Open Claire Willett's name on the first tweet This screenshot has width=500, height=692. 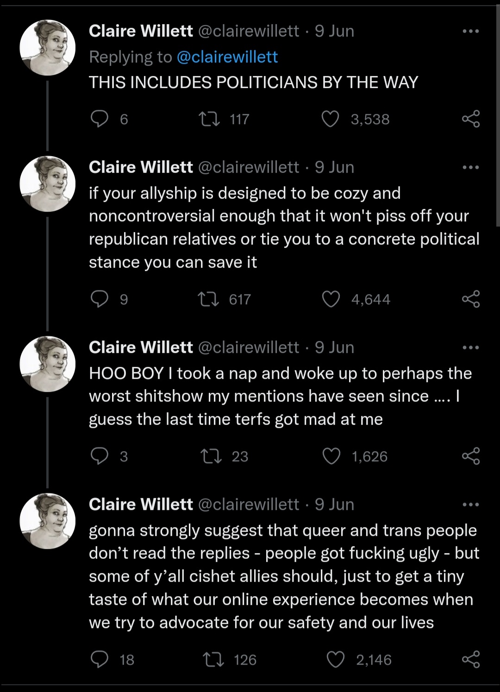pos(141,31)
